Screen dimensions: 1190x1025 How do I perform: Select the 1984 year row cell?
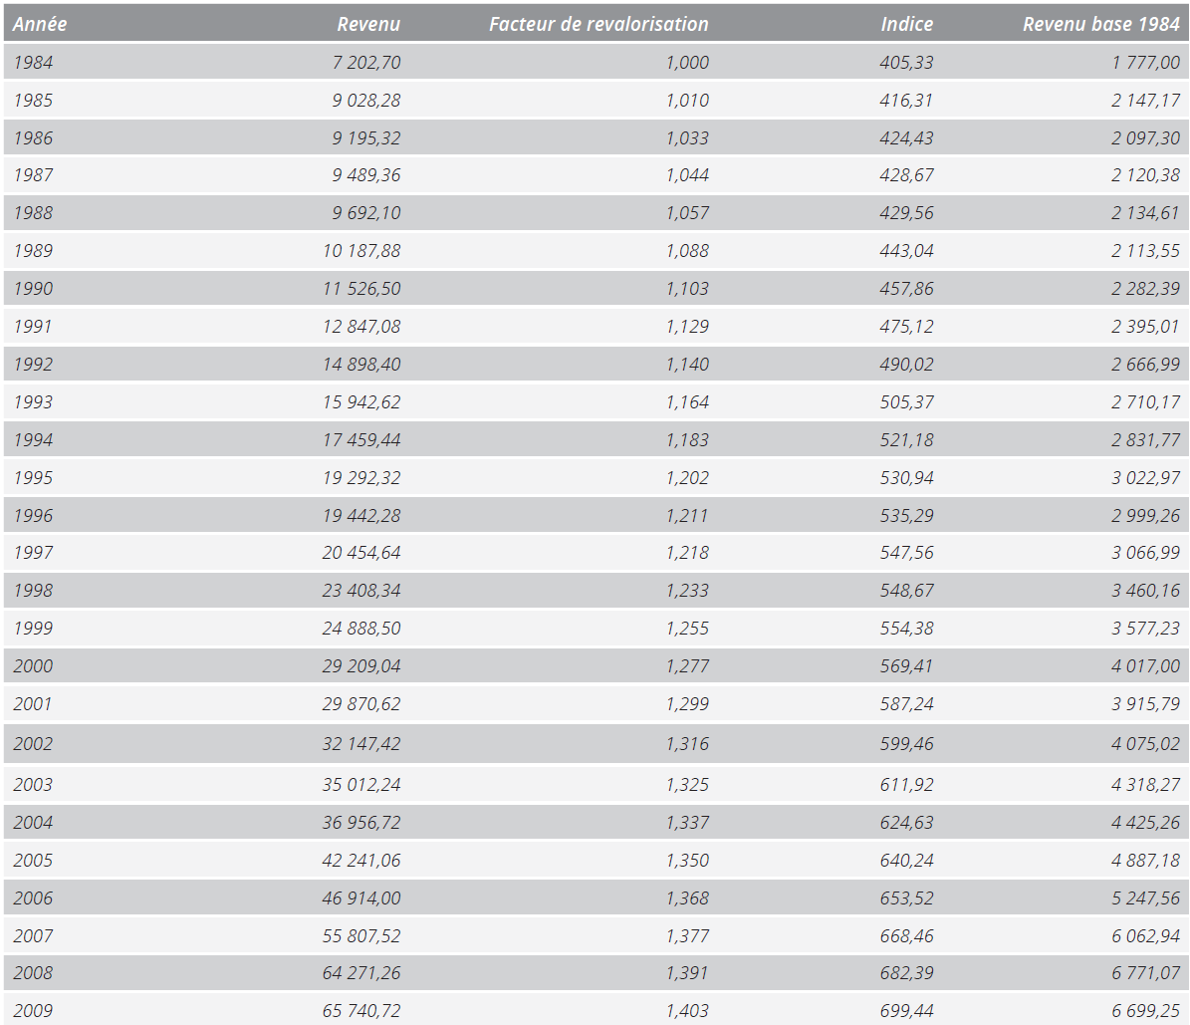34,63
